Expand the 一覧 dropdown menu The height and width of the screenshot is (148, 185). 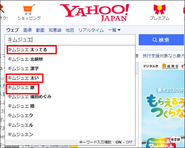click(114, 30)
